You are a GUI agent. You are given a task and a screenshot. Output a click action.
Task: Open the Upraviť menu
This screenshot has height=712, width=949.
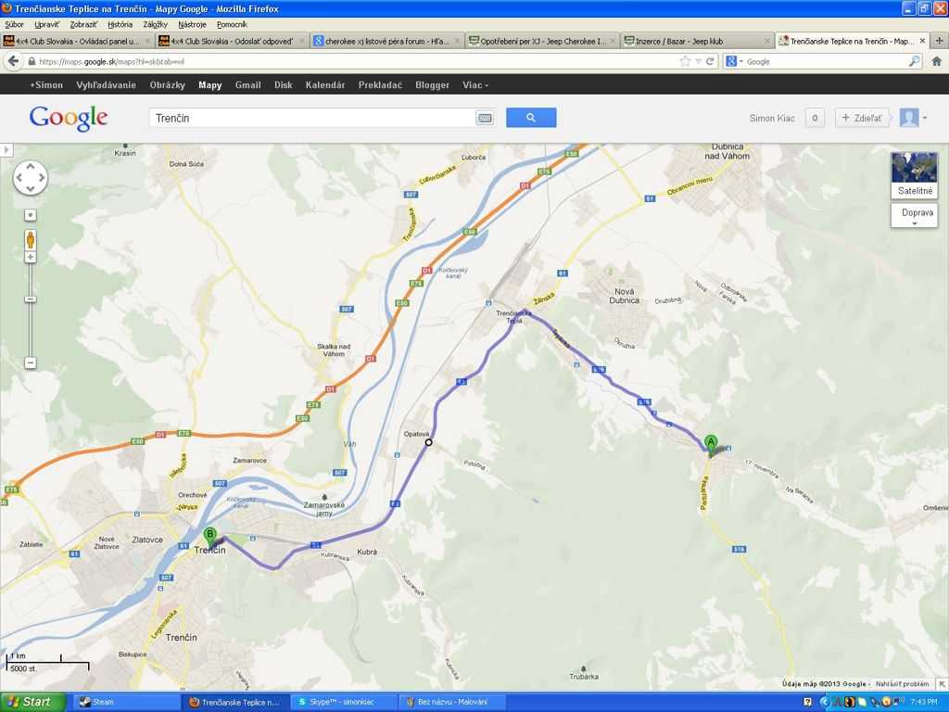click(x=46, y=24)
